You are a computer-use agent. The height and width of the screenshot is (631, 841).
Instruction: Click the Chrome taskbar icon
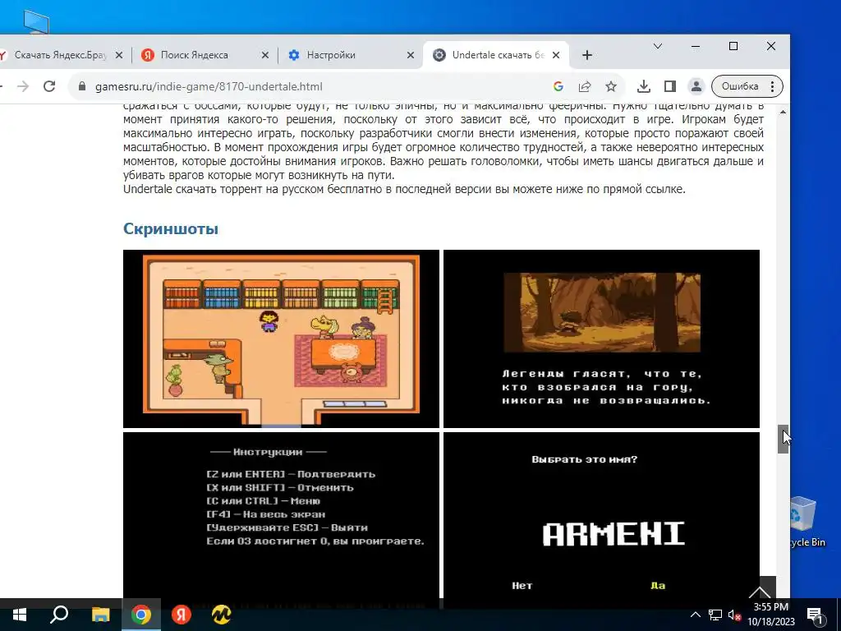[141, 615]
